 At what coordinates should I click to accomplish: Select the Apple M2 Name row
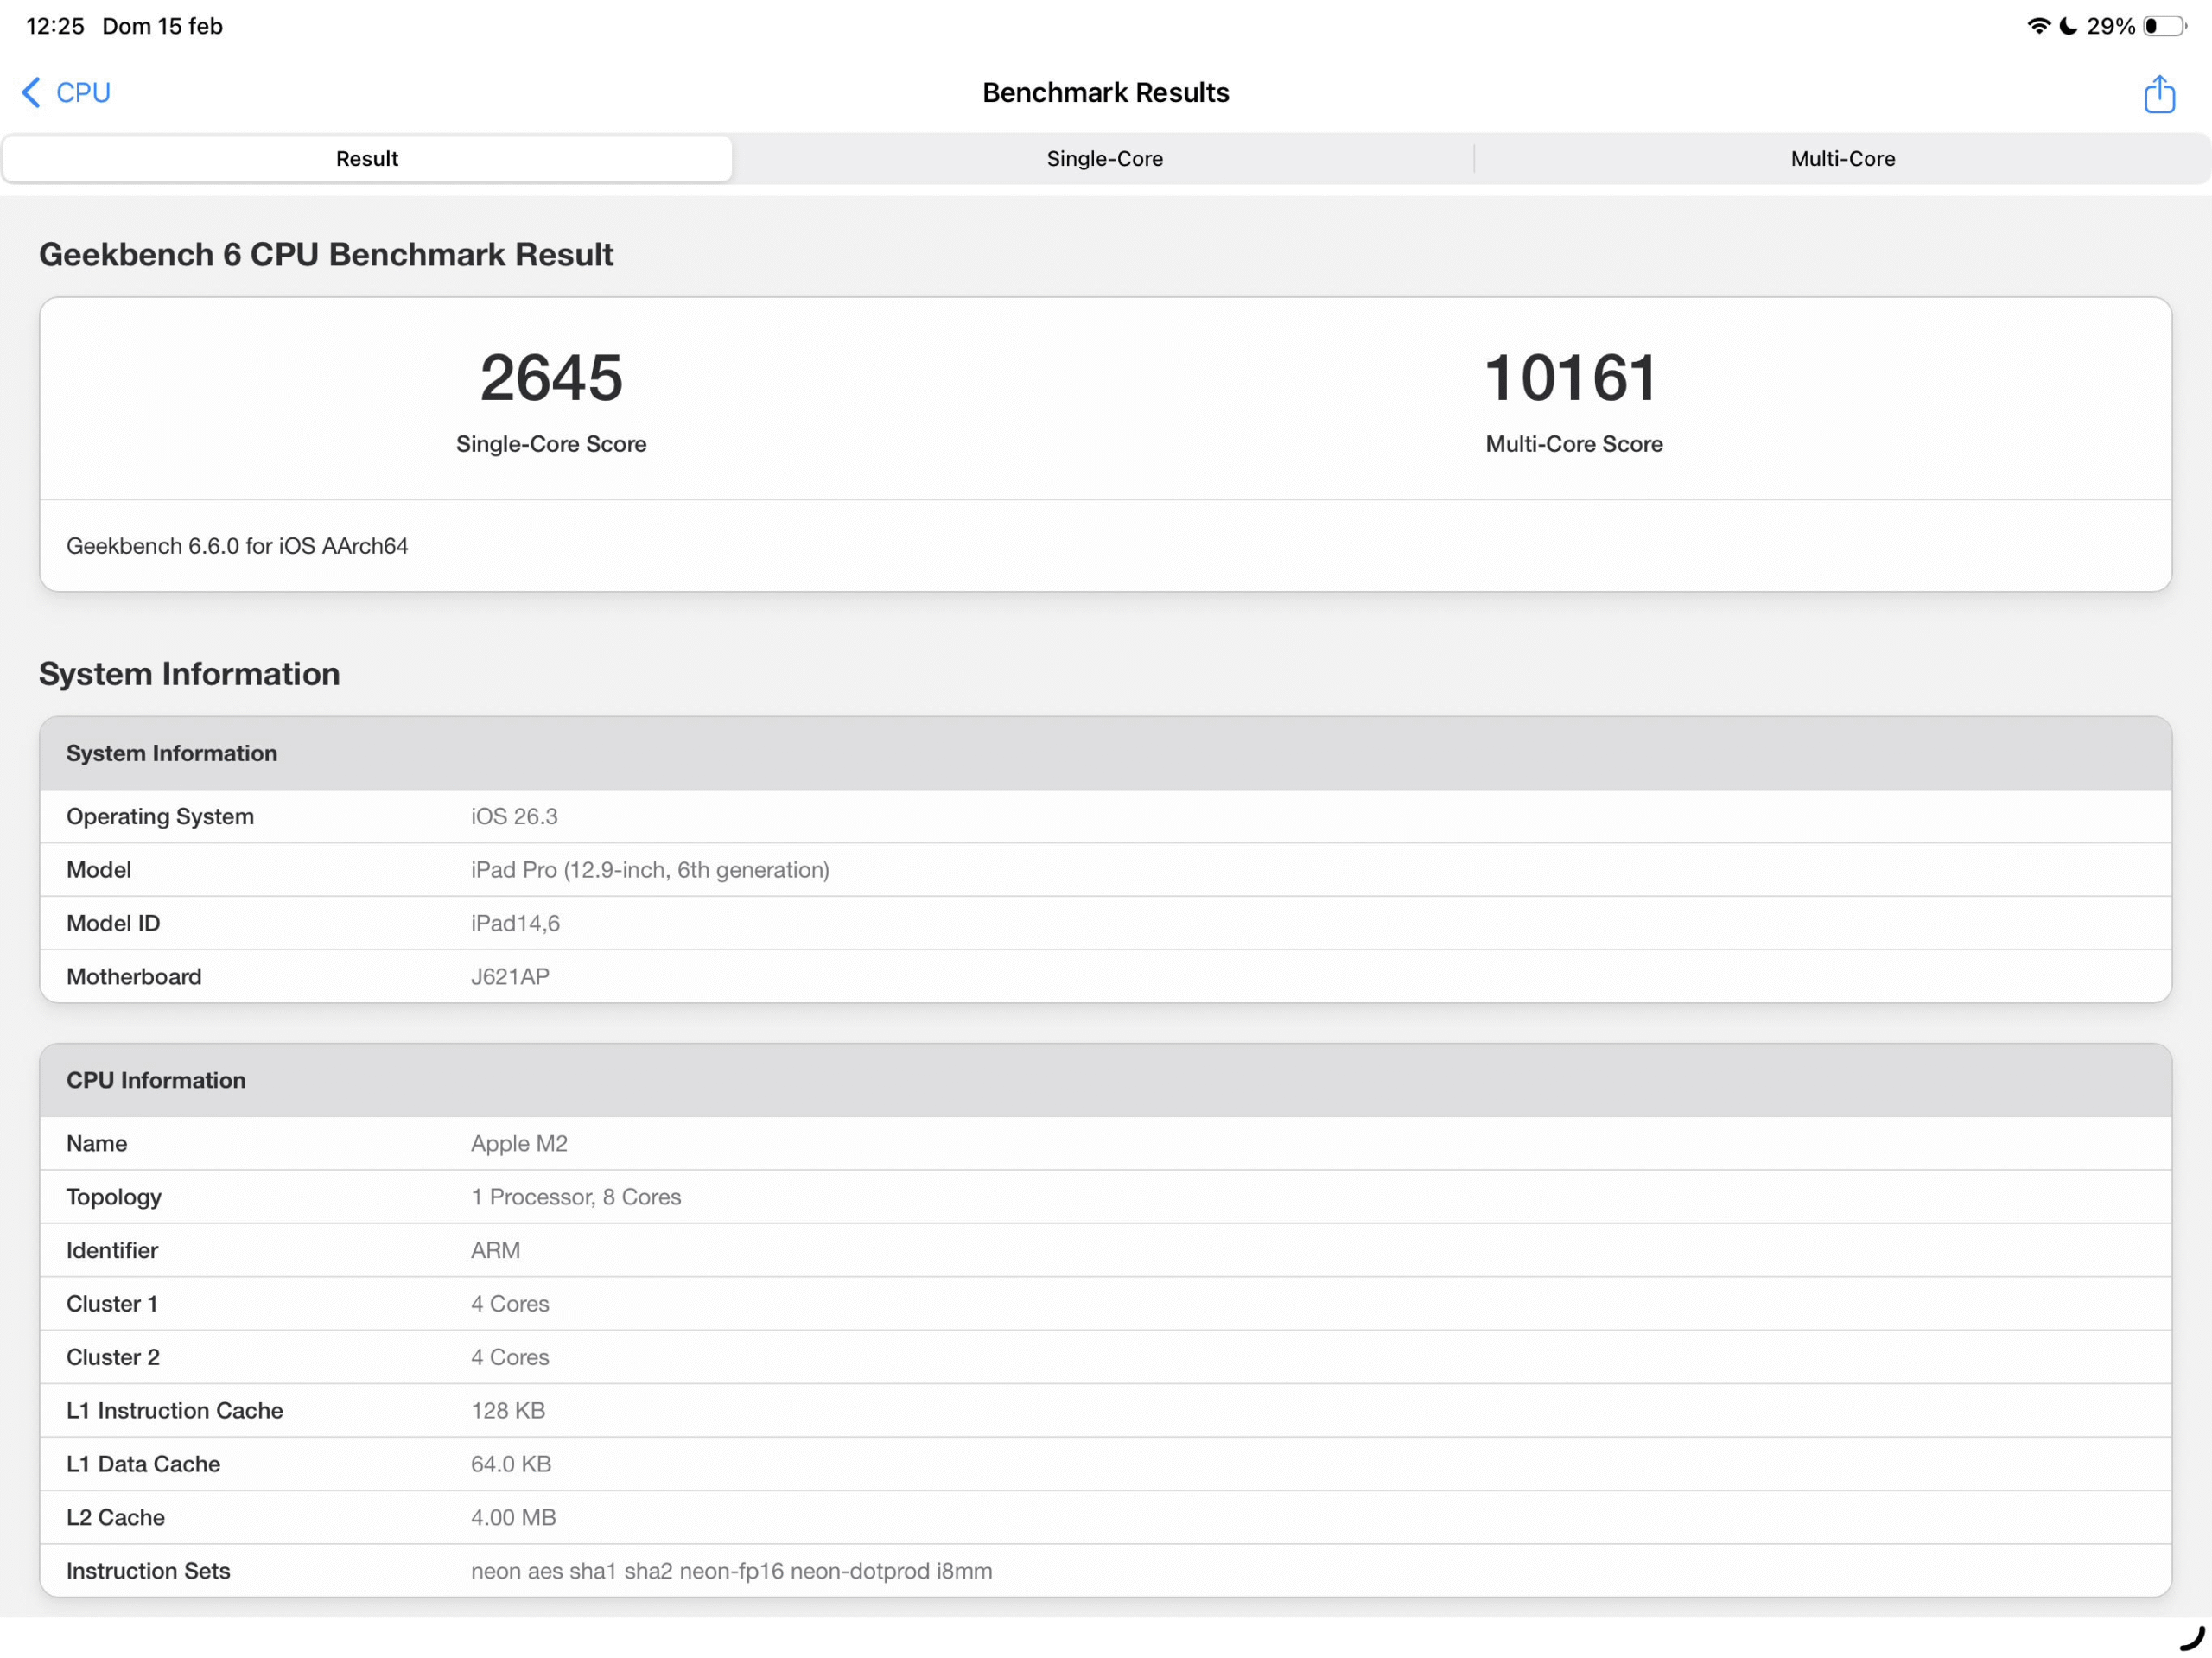coord(1105,1143)
